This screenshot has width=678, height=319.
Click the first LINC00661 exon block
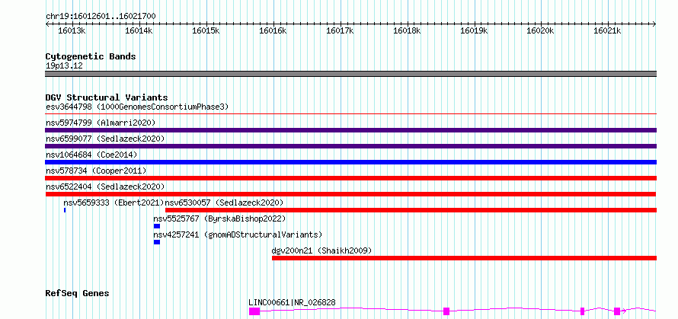click(254, 311)
